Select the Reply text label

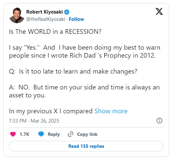pos(54,134)
